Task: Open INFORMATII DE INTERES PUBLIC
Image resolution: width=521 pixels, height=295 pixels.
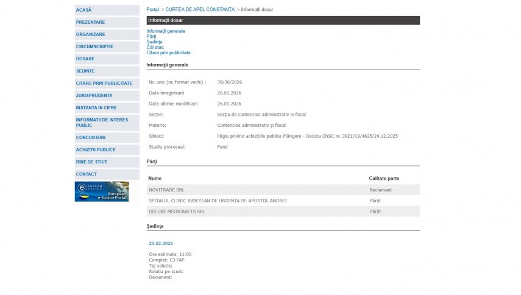Action: [x=102, y=123]
